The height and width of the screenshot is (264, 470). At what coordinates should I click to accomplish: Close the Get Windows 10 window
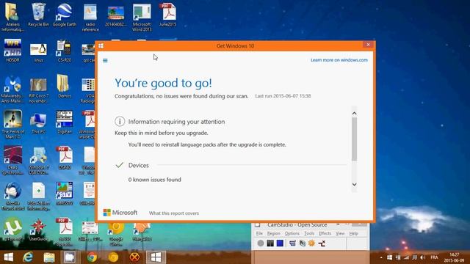(x=368, y=45)
